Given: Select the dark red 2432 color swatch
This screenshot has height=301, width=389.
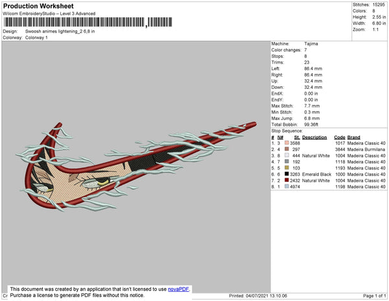Looking at the screenshot, I should (x=287, y=180).
